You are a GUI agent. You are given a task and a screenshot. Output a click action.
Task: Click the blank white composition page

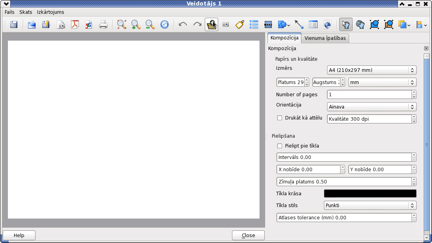point(134,129)
